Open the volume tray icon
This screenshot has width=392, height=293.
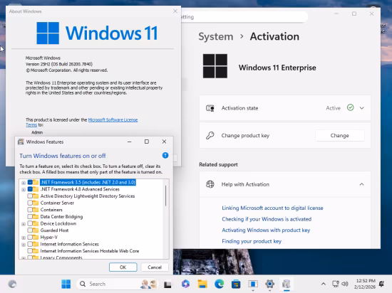coord(345,284)
